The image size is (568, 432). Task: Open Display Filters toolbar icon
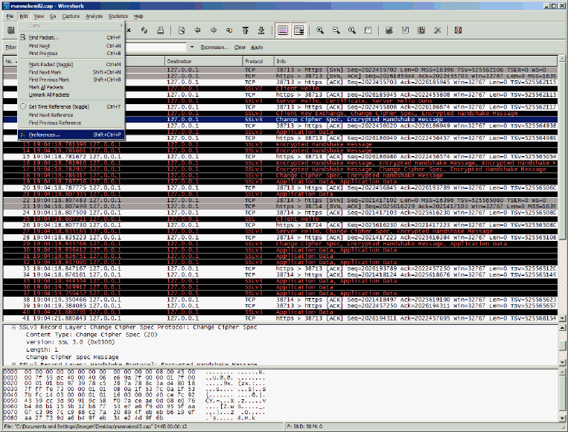point(406,30)
